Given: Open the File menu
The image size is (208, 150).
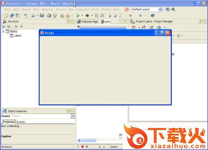Looking at the screenshot, I should (7, 9).
